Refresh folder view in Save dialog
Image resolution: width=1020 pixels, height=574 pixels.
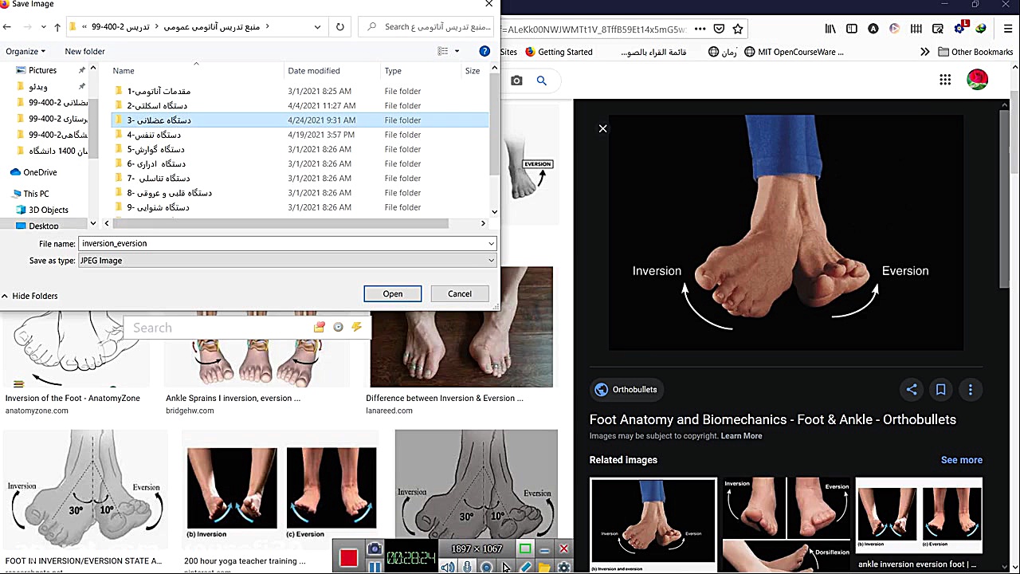[x=340, y=26]
